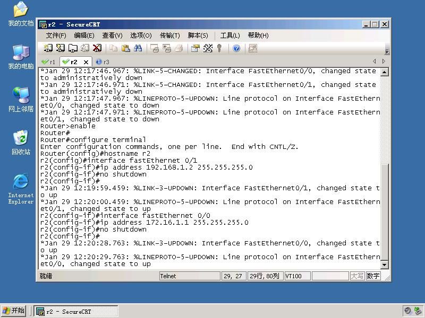Image resolution: width=425 pixels, height=318 pixels.
Task: Open the 传输(T) menu
Action: tap(169, 36)
